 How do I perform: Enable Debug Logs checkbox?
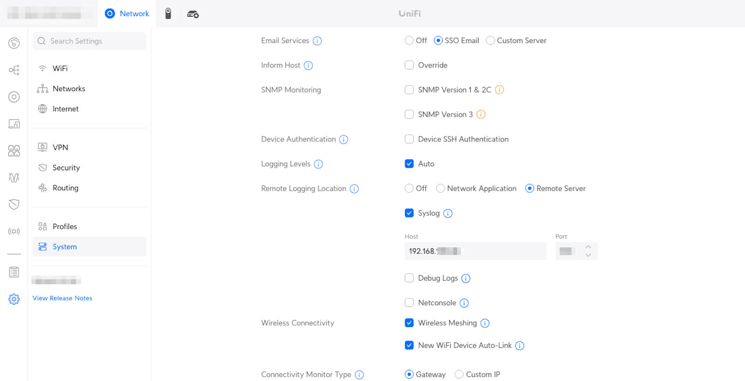pos(409,278)
